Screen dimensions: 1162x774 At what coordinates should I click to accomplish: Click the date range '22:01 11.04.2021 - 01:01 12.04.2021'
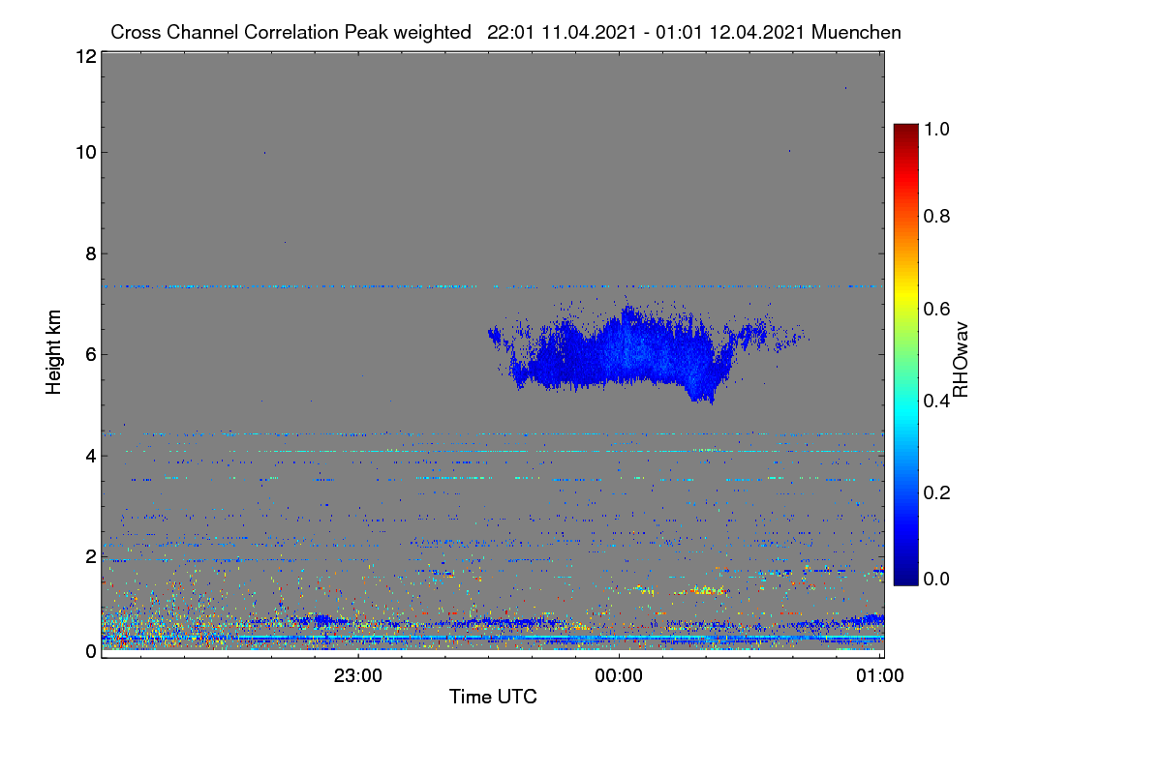click(646, 32)
